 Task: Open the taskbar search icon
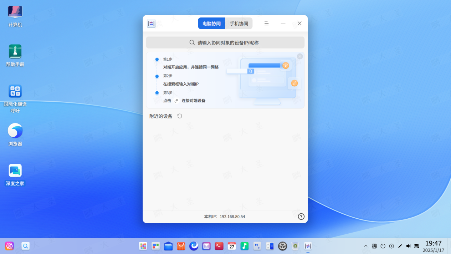[25, 246]
